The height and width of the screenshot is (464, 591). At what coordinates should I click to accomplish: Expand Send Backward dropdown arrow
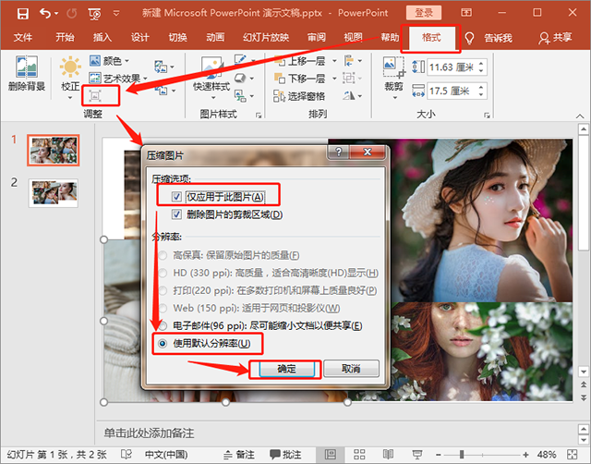pos(334,78)
